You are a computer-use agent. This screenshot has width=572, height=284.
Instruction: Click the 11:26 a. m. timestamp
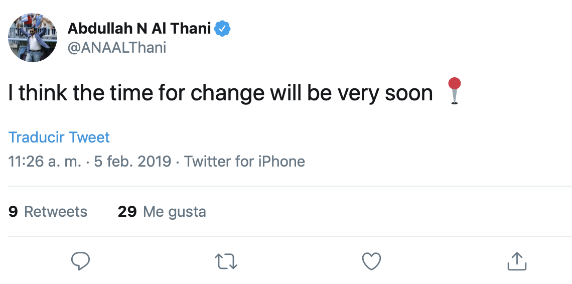click(x=44, y=162)
